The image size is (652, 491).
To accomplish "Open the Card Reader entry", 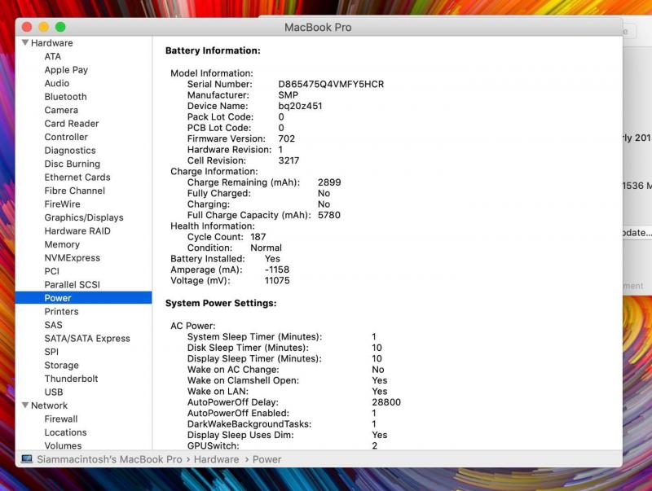I will [72, 124].
